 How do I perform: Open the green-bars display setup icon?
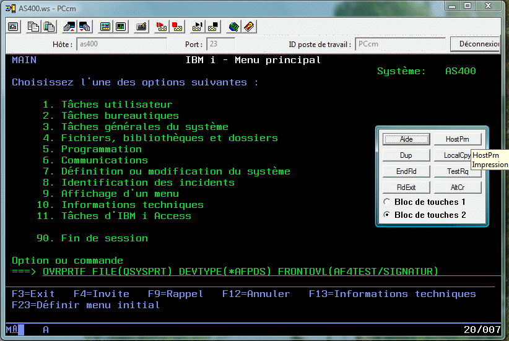tap(121, 27)
